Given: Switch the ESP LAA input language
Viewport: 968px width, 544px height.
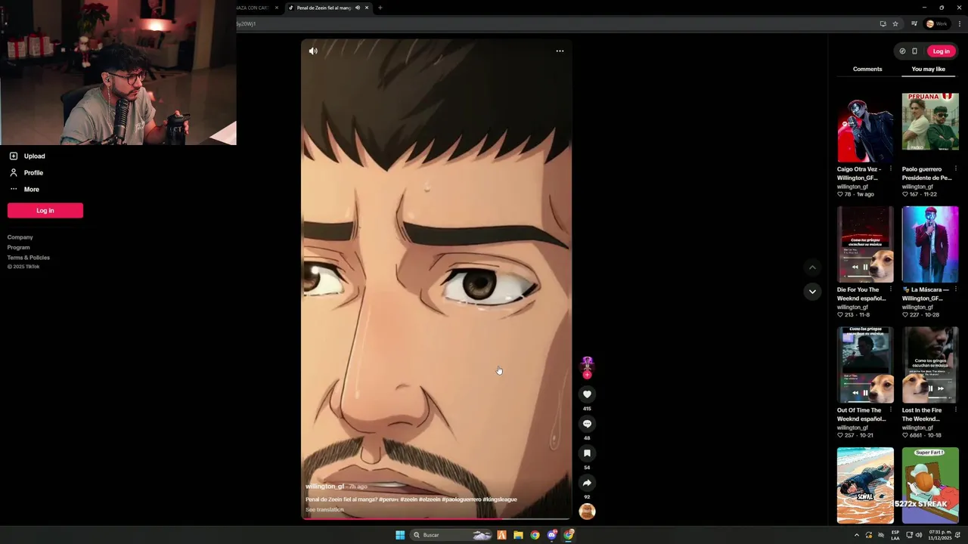Looking at the screenshot, I should (x=895, y=535).
